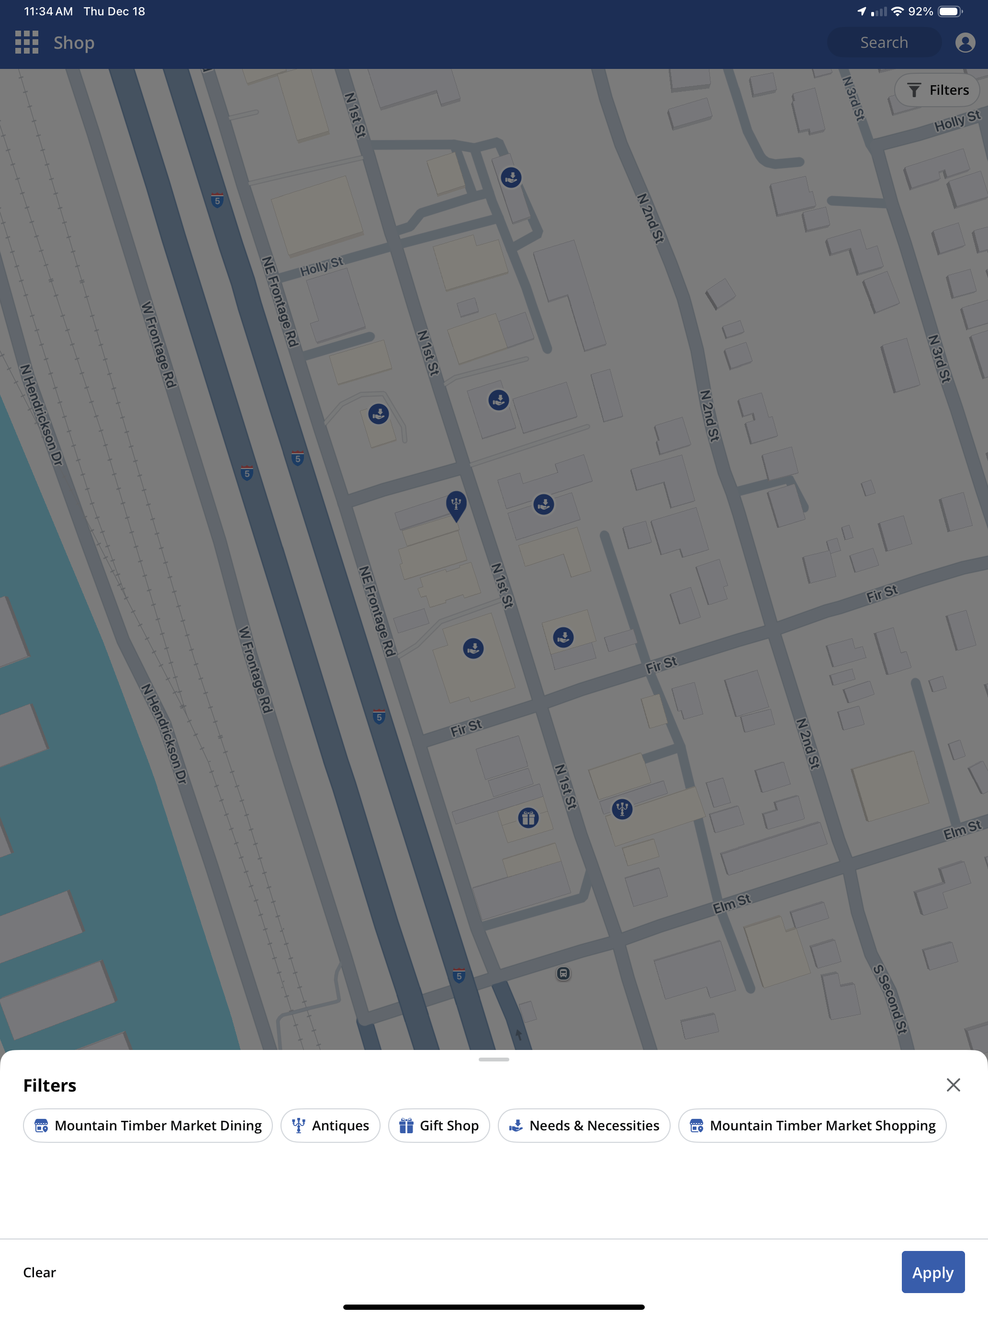
Task: Apply the chosen filters
Action: (x=932, y=1272)
